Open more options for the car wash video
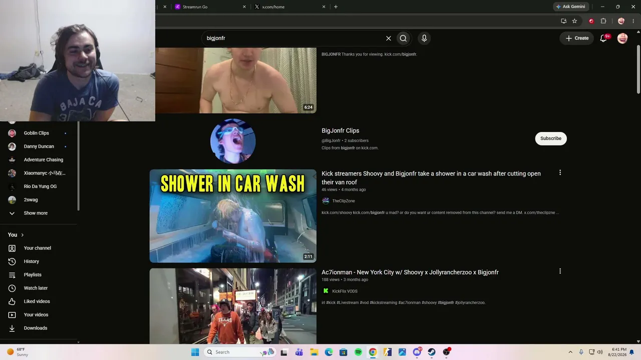Screen dimensions: 641x360 point(560,172)
